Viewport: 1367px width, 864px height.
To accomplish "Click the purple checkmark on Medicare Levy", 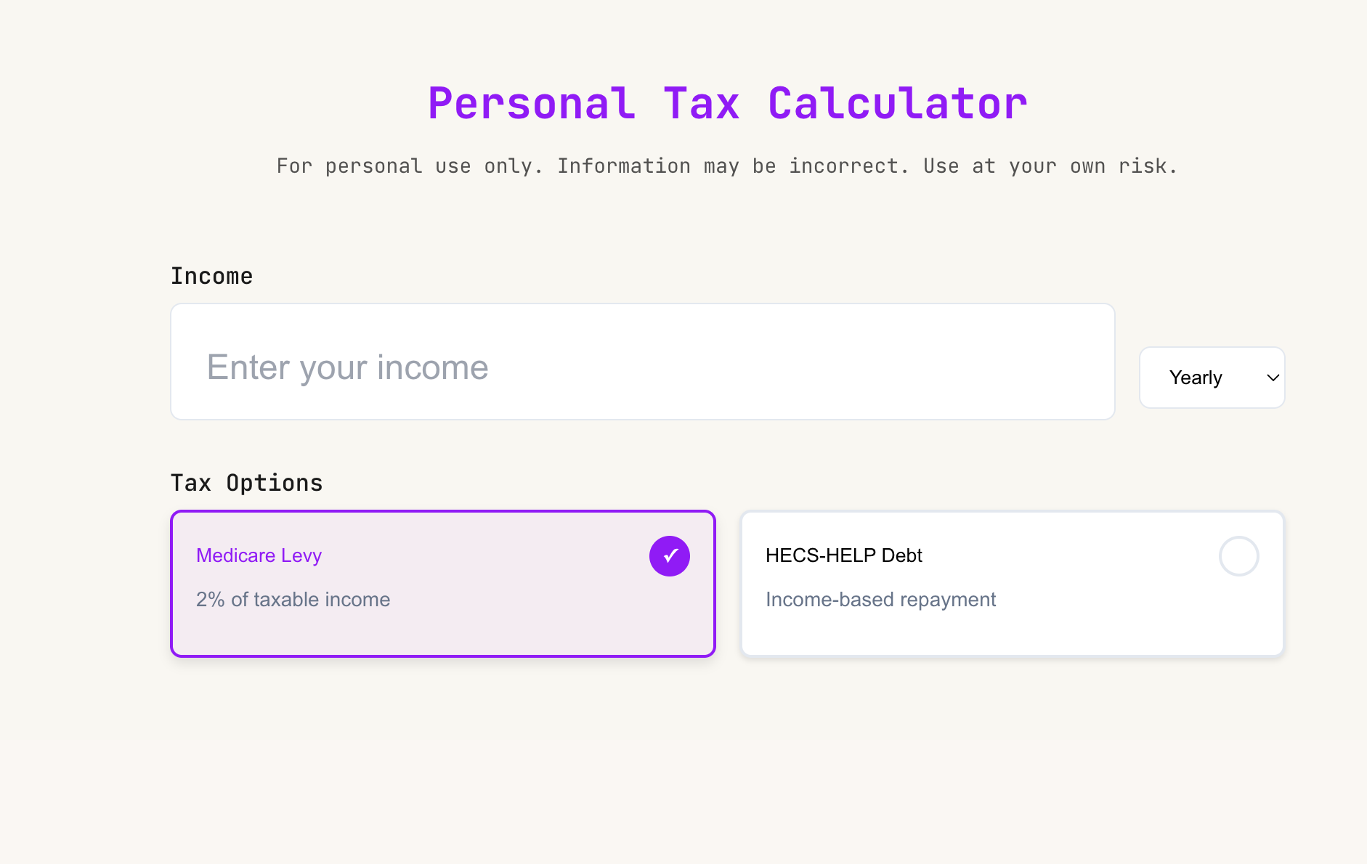I will (x=669, y=555).
